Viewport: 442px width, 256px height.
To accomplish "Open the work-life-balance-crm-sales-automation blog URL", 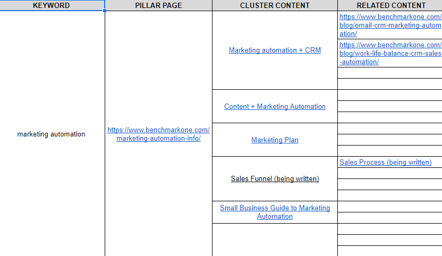I will coord(390,53).
